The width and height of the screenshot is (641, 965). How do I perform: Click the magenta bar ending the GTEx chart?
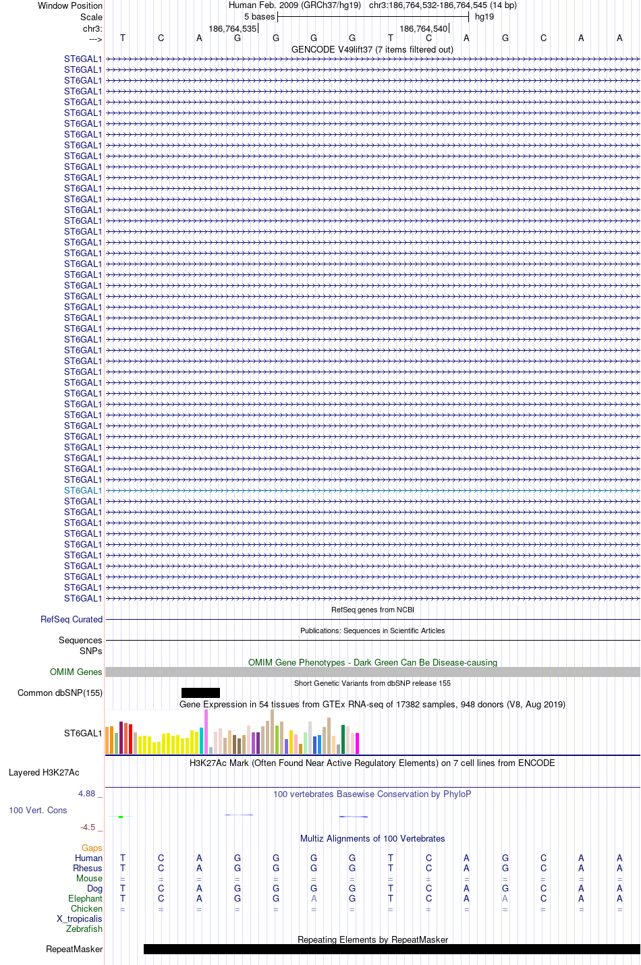tap(358, 743)
